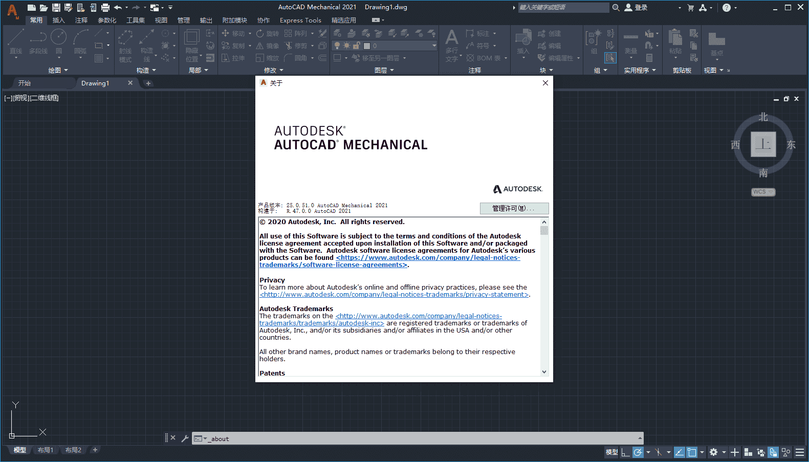This screenshot has width=809, height=462.
Task: Toggle ortho mode in the status bar
Action: [626, 452]
